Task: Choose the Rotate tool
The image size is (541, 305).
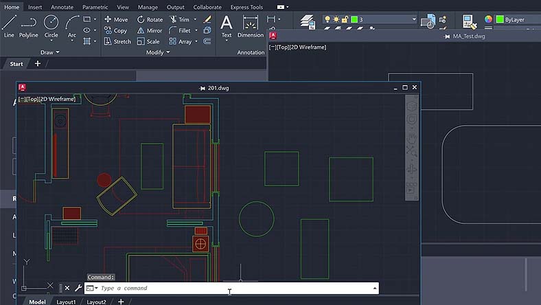Action: pos(150,20)
